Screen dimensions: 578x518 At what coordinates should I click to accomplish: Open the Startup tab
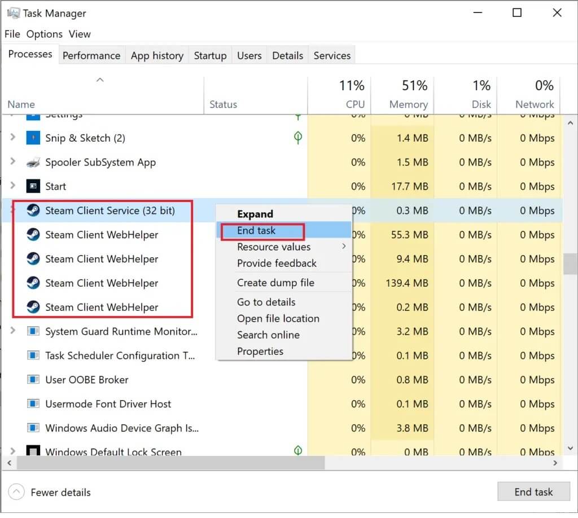(x=210, y=55)
